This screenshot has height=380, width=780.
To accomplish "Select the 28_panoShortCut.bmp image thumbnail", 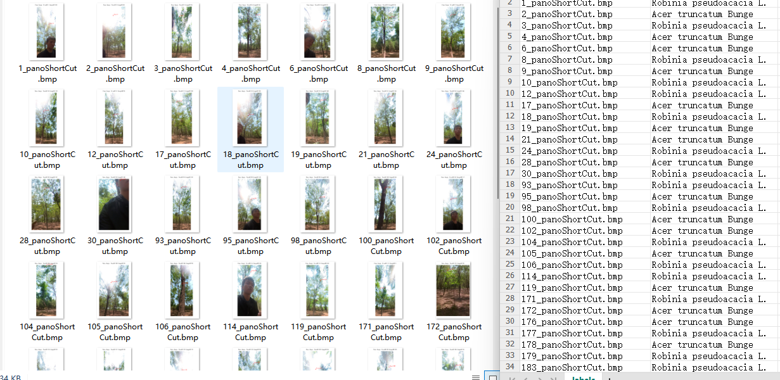I will (x=47, y=203).
